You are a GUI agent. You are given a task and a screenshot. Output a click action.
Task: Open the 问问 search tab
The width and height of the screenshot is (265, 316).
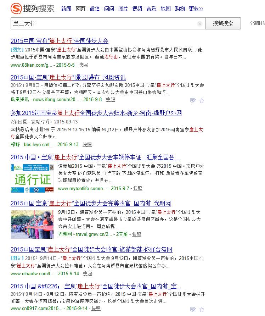point(109,9)
